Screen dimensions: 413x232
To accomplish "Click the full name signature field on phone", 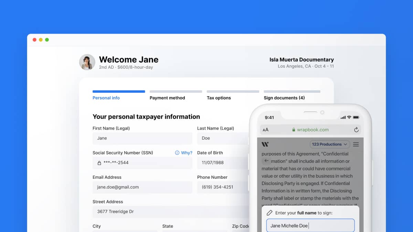I will pos(310,225).
